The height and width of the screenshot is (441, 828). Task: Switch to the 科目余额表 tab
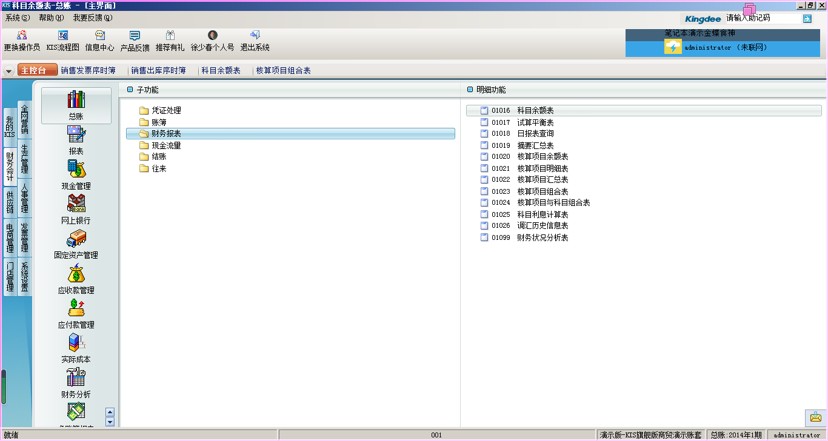[221, 70]
